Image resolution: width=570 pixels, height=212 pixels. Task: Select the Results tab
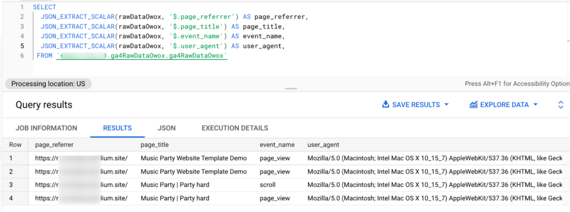(117, 128)
